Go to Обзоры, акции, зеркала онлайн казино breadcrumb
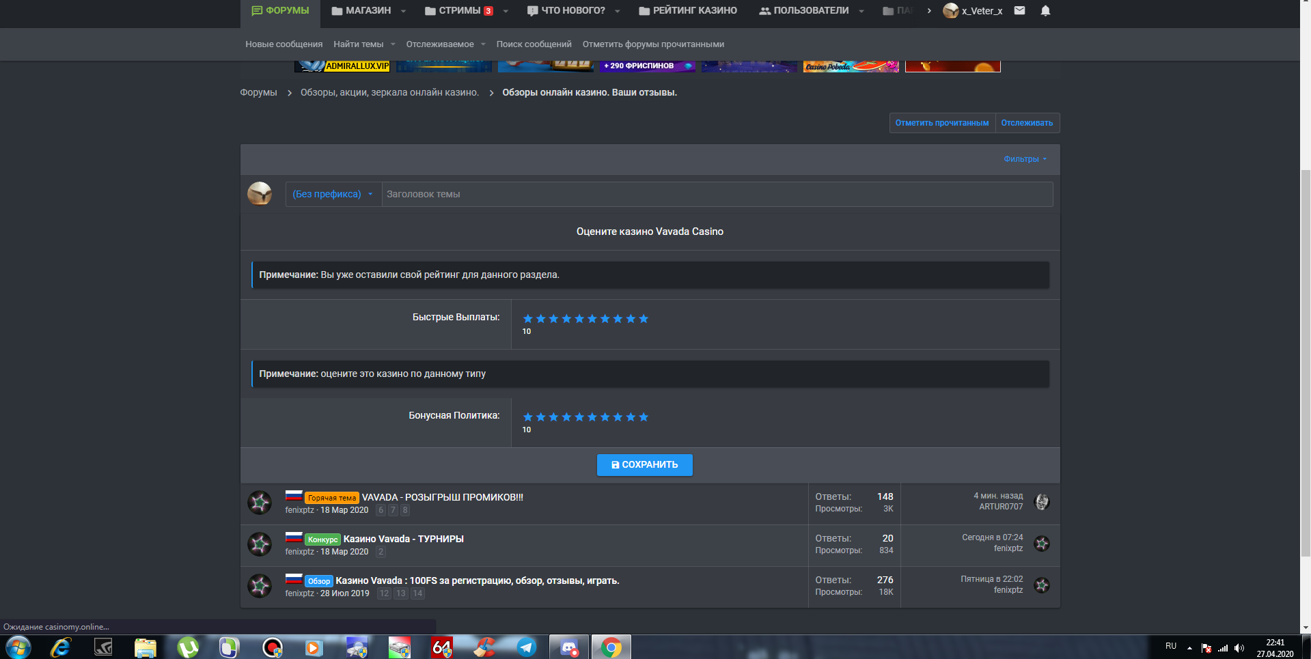1311x659 pixels. tap(389, 92)
